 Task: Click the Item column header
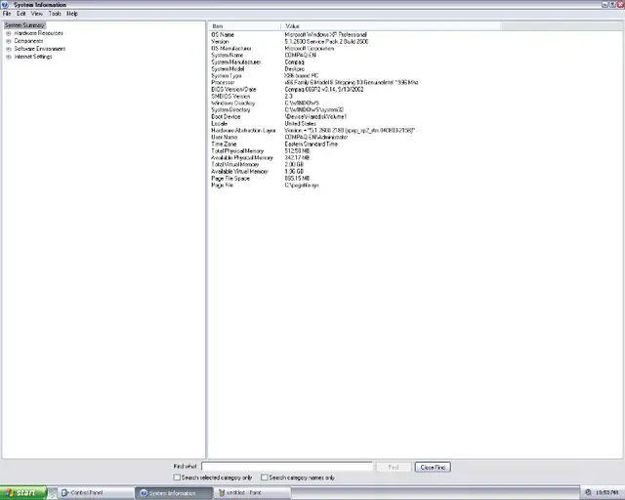click(x=244, y=26)
